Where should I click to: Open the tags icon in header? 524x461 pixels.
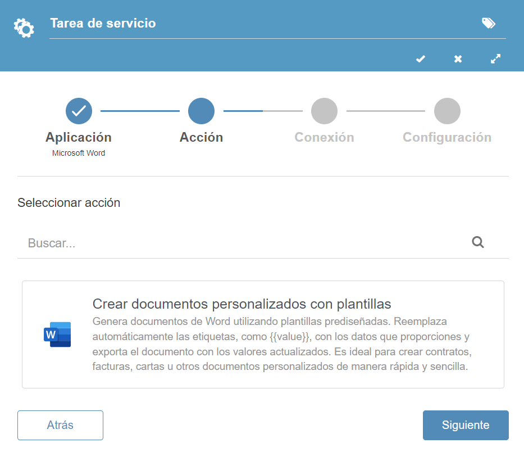tap(488, 23)
